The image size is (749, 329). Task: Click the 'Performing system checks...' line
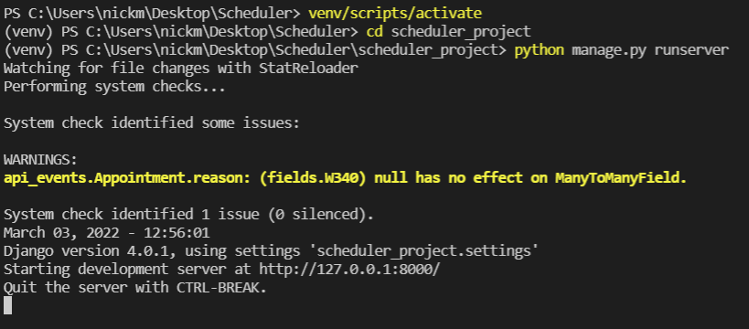tap(114, 87)
